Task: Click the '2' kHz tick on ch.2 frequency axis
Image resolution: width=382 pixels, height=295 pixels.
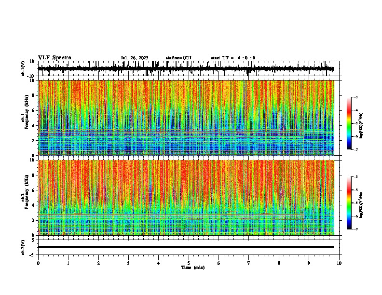Action: [34, 220]
